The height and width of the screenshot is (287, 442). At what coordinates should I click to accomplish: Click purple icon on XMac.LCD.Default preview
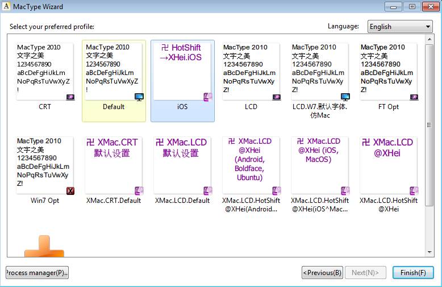point(208,191)
